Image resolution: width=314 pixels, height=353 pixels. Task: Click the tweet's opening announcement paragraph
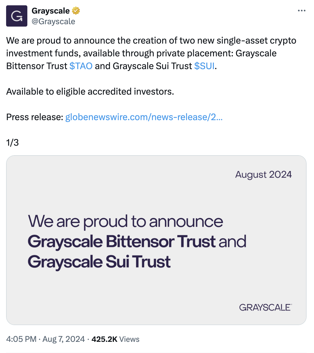(x=151, y=53)
